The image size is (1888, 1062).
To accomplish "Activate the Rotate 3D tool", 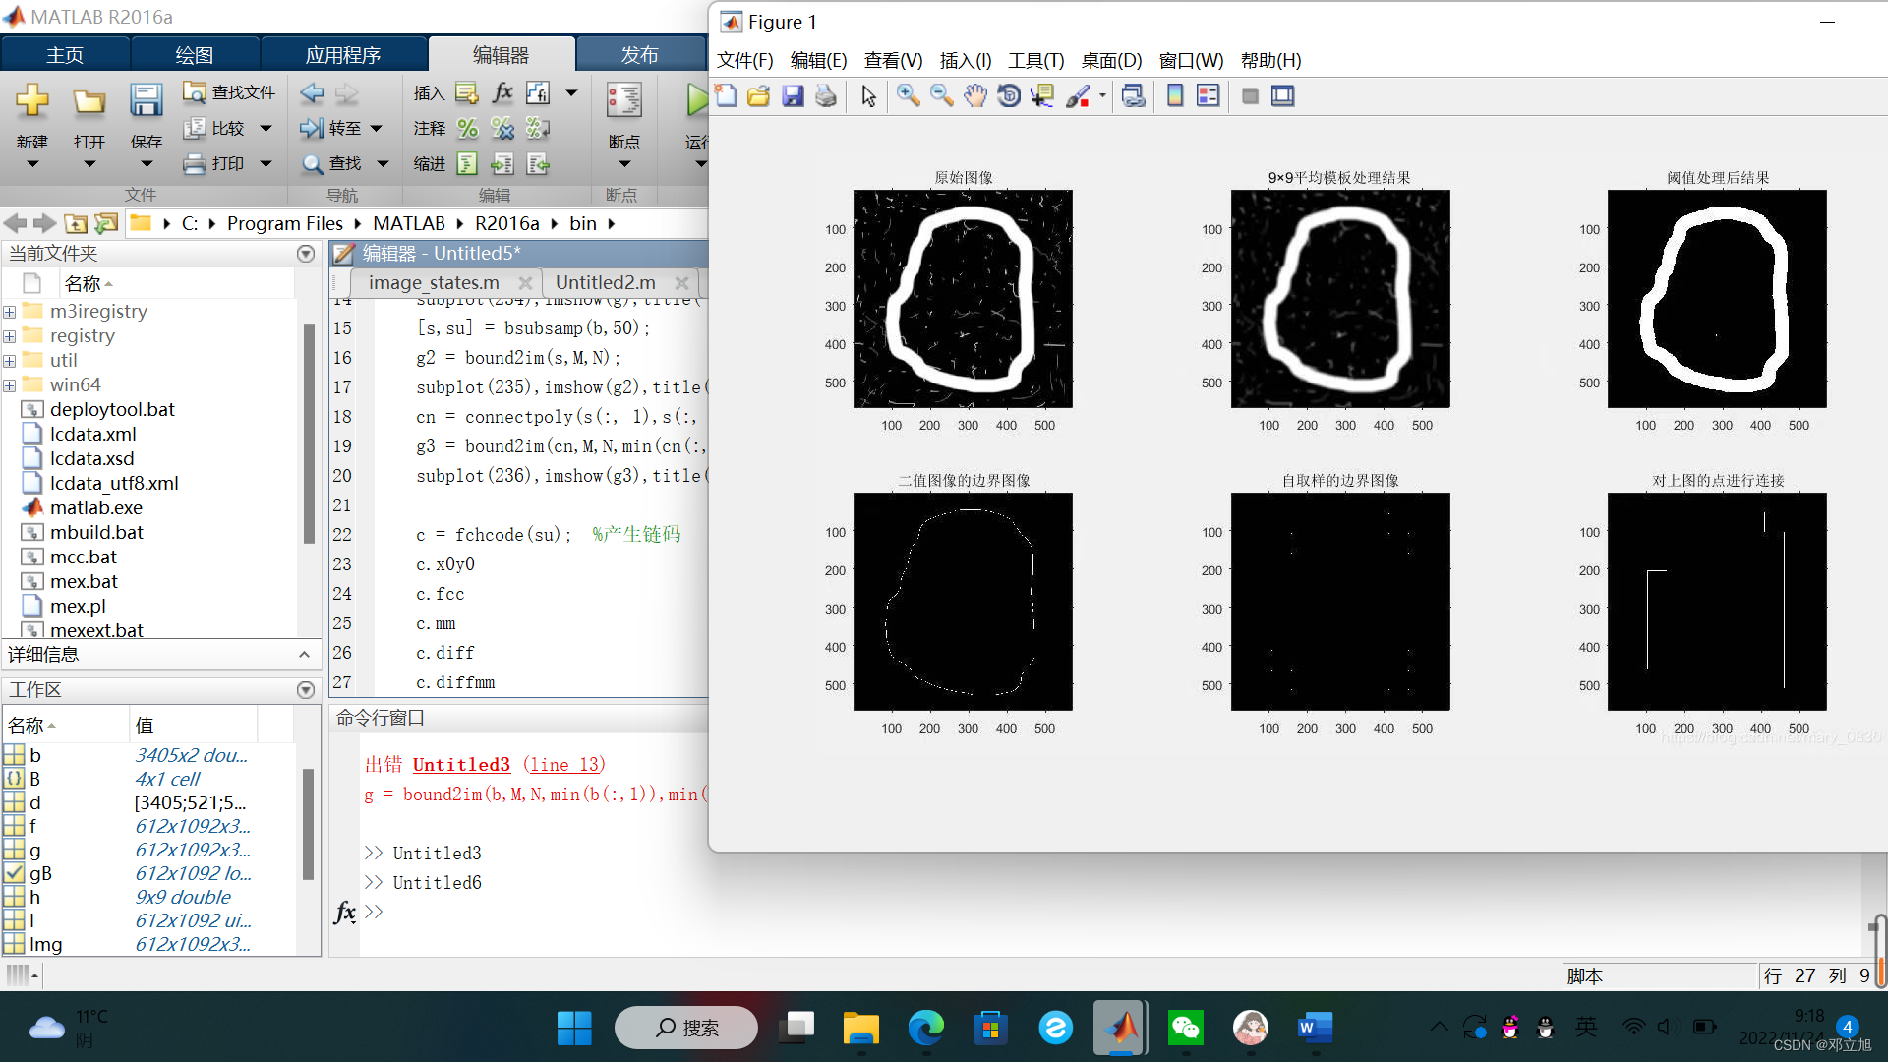I will [1009, 96].
